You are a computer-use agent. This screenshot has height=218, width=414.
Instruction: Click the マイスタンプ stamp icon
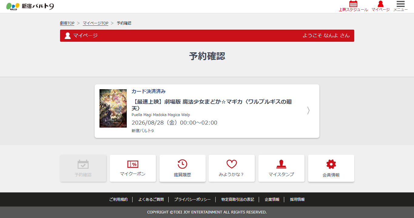click(x=281, y=164)
